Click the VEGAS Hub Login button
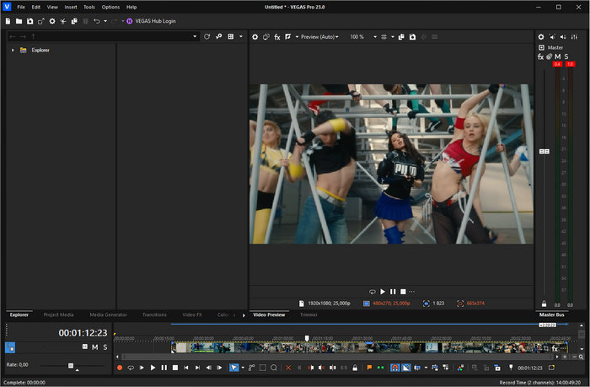Viewport: 590px width, 387px height. pos(151,21)
